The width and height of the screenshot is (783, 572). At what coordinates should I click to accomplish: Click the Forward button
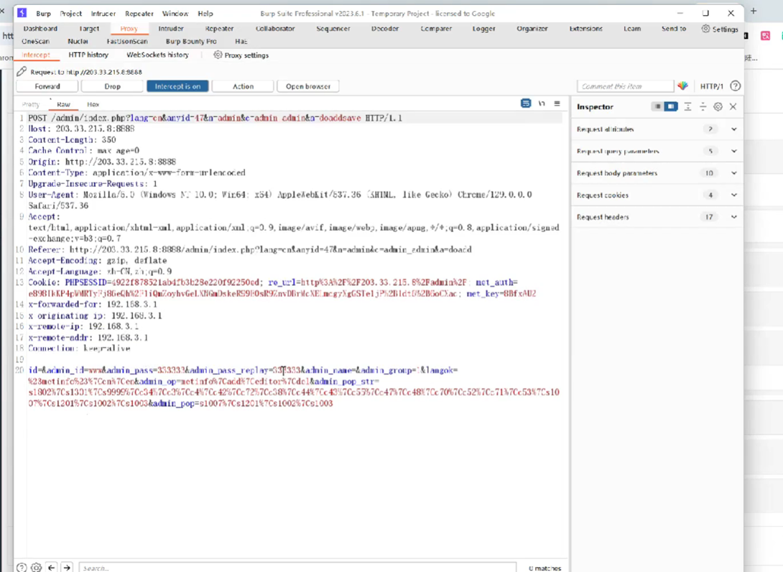(x=47, y=86)
